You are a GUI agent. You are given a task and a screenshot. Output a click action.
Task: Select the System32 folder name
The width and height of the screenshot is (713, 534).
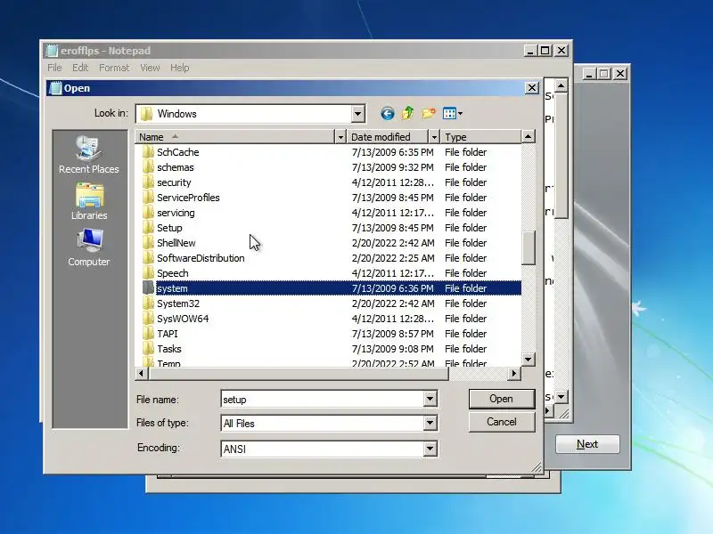click(177, 303)
